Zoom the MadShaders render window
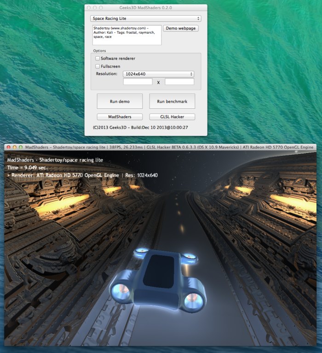 (21, 147)
